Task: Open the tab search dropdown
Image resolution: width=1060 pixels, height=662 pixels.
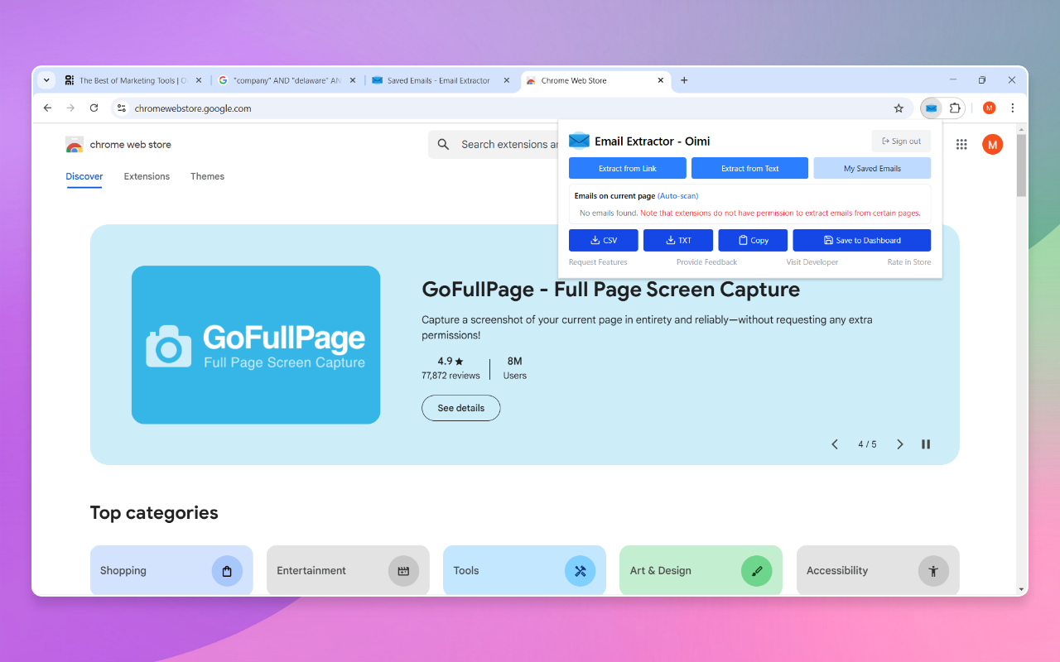Action: [x=46, y=80]
